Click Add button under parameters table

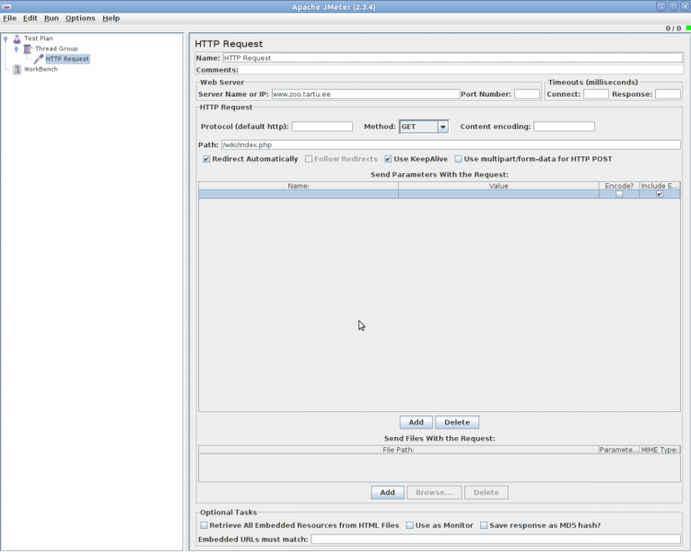[416, 422]
